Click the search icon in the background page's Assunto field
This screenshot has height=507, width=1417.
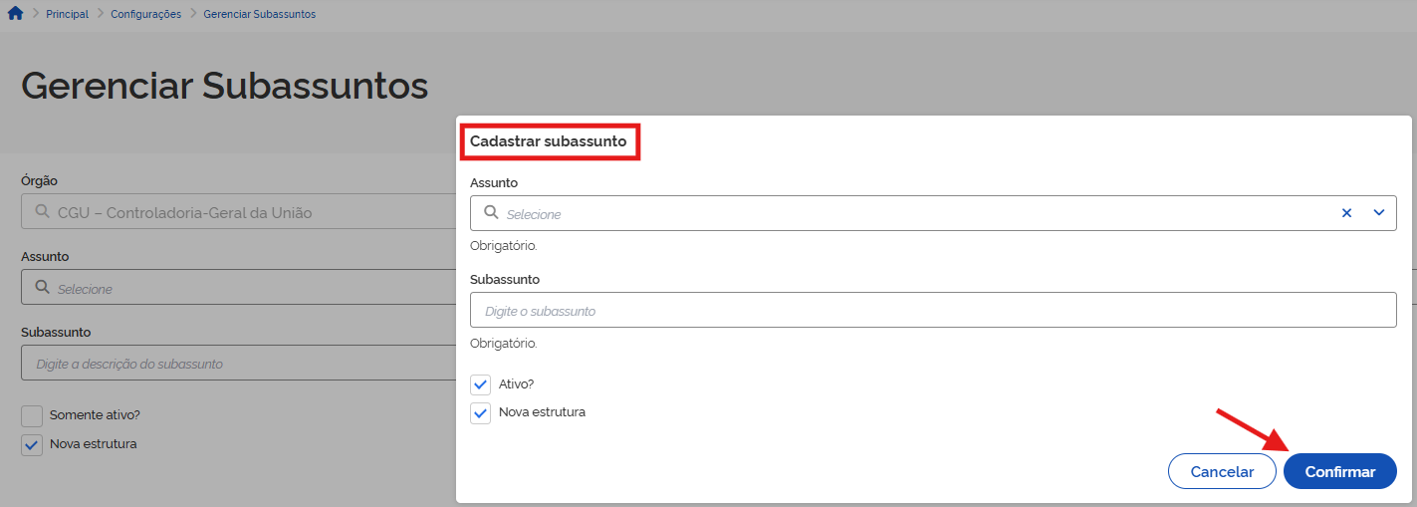42,288
